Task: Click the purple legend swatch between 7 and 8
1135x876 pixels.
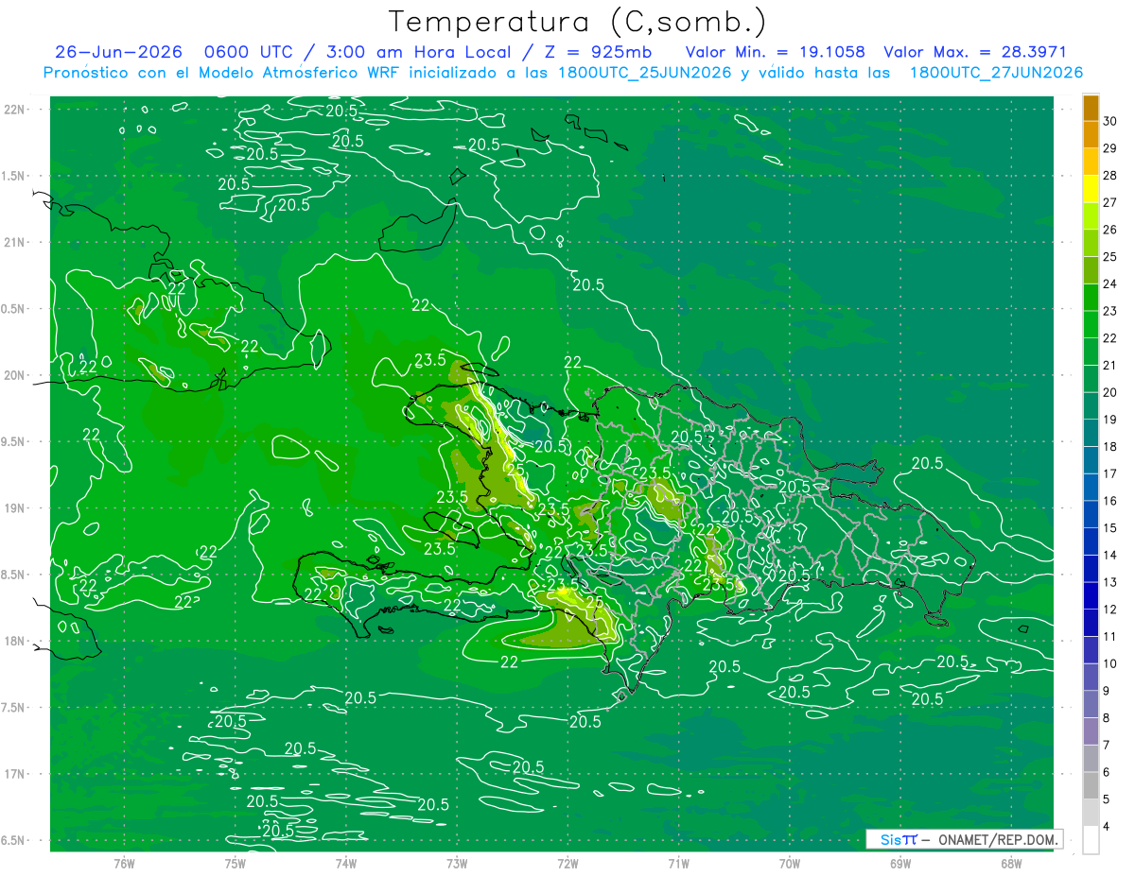Action: 1091,731
